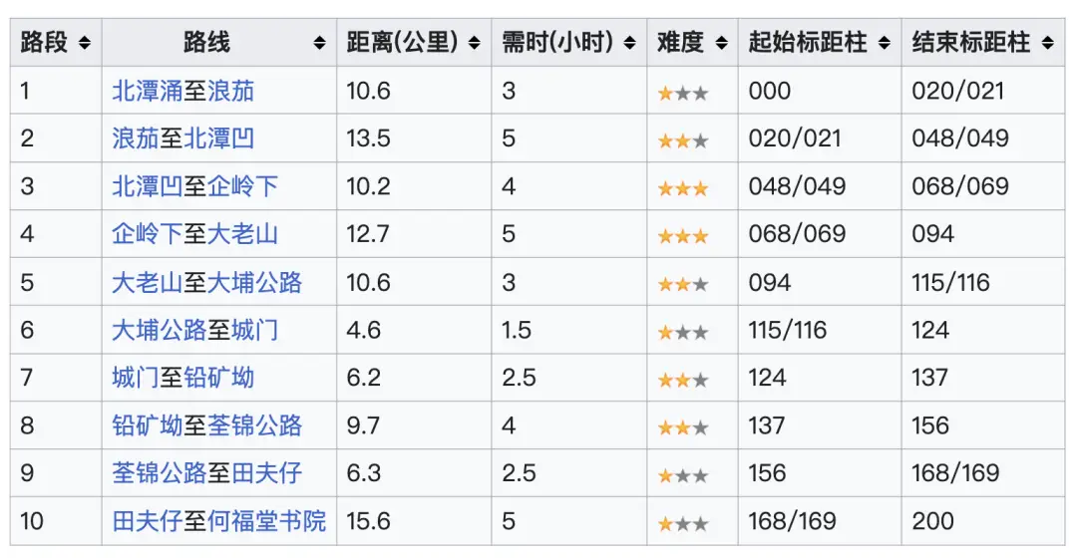1077x558 pixels.
Task: Sort by 距离(公里) column arrows
Action: pos(475,43)
